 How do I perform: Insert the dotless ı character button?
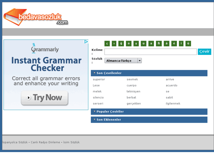114,43
